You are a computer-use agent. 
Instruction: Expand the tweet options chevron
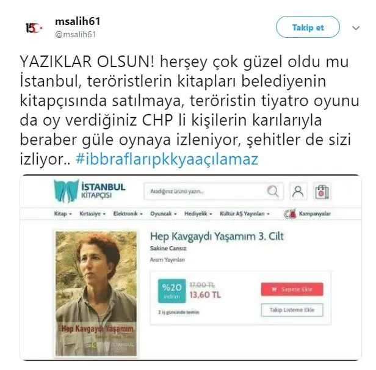click(356, 28)
